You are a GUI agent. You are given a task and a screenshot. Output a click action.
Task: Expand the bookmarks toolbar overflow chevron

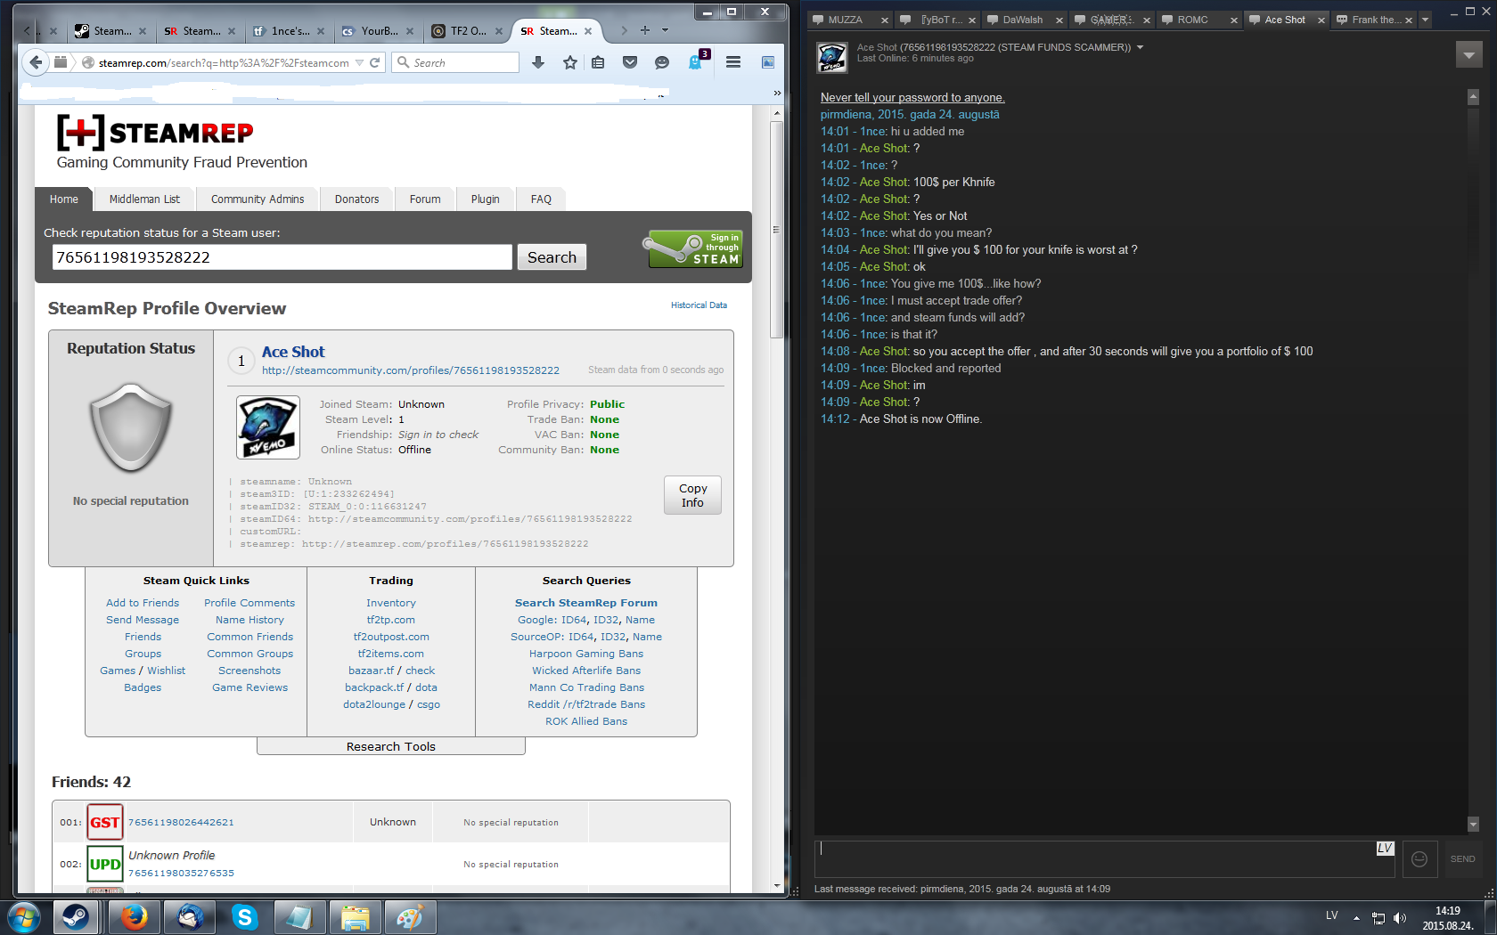tap(777, 93)
